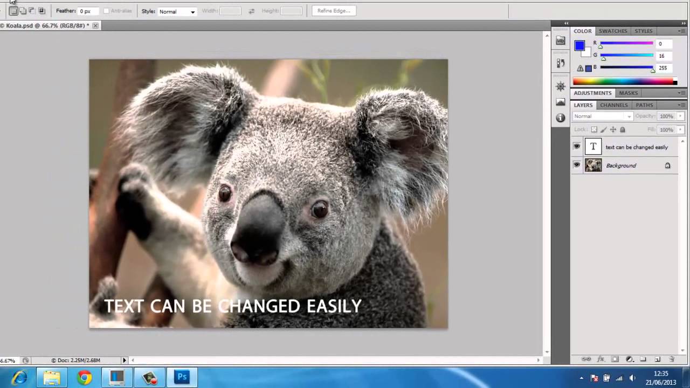Image resolution: width=690 pixels, height=388 pixels.
Task: Lock all padlock icon
Action: tap(623, 130)
